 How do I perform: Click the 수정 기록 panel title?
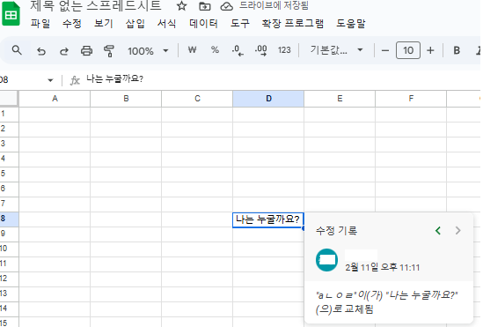pyautogui.click(x=336, y=230)
